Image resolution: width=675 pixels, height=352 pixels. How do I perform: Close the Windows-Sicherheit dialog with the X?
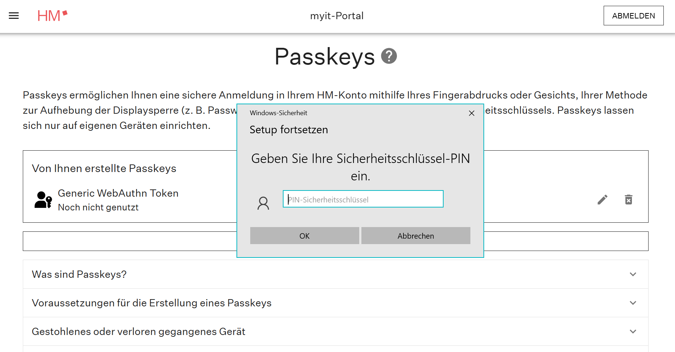(x=471, y=113)
